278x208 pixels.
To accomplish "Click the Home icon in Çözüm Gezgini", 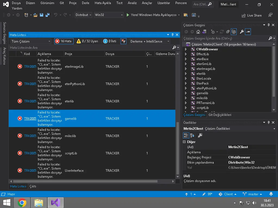I will [198, 32].
